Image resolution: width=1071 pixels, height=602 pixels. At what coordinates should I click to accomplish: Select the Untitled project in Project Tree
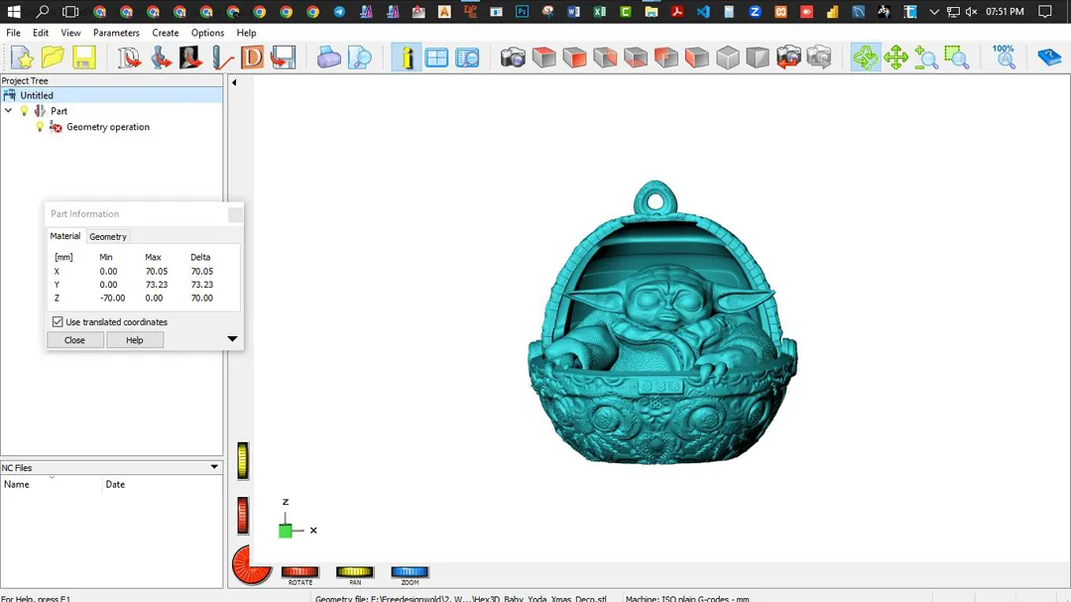coord(111,95)
